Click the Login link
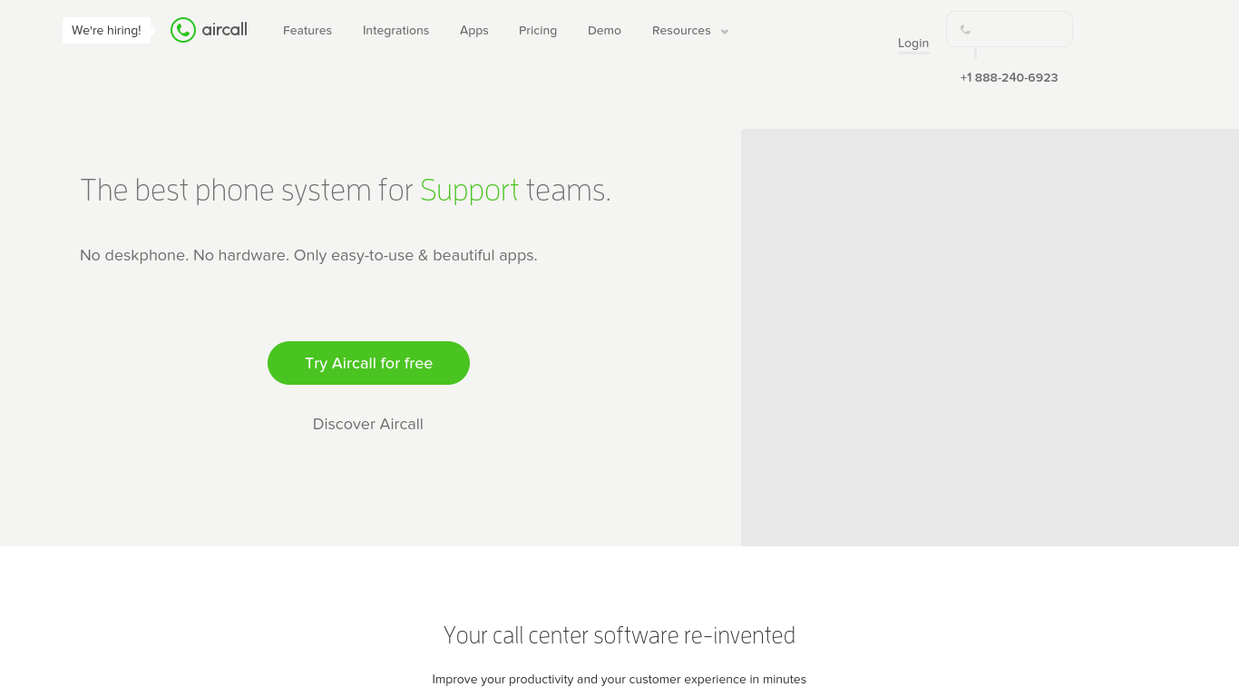The width and height of the screenshot is (1239, 697). (913, 43)
